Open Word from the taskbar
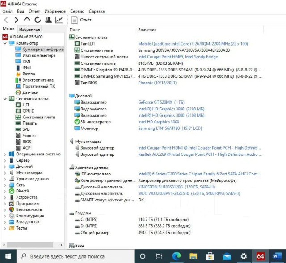This screenshot has width=286, height=263. (x=277, y=256)
